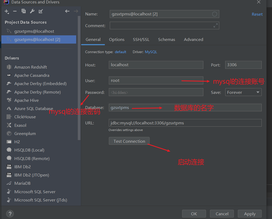
Task: Click the OK button
Action: [x=194, y=214]
